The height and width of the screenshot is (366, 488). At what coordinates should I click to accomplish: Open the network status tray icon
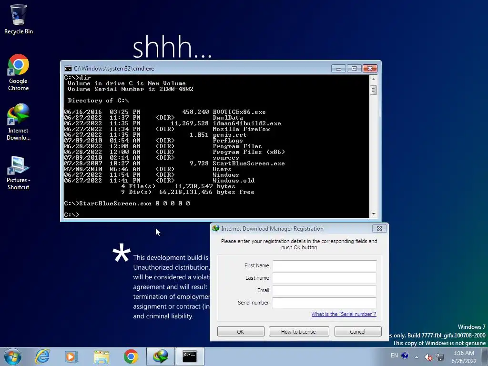(x=440, y=356)
